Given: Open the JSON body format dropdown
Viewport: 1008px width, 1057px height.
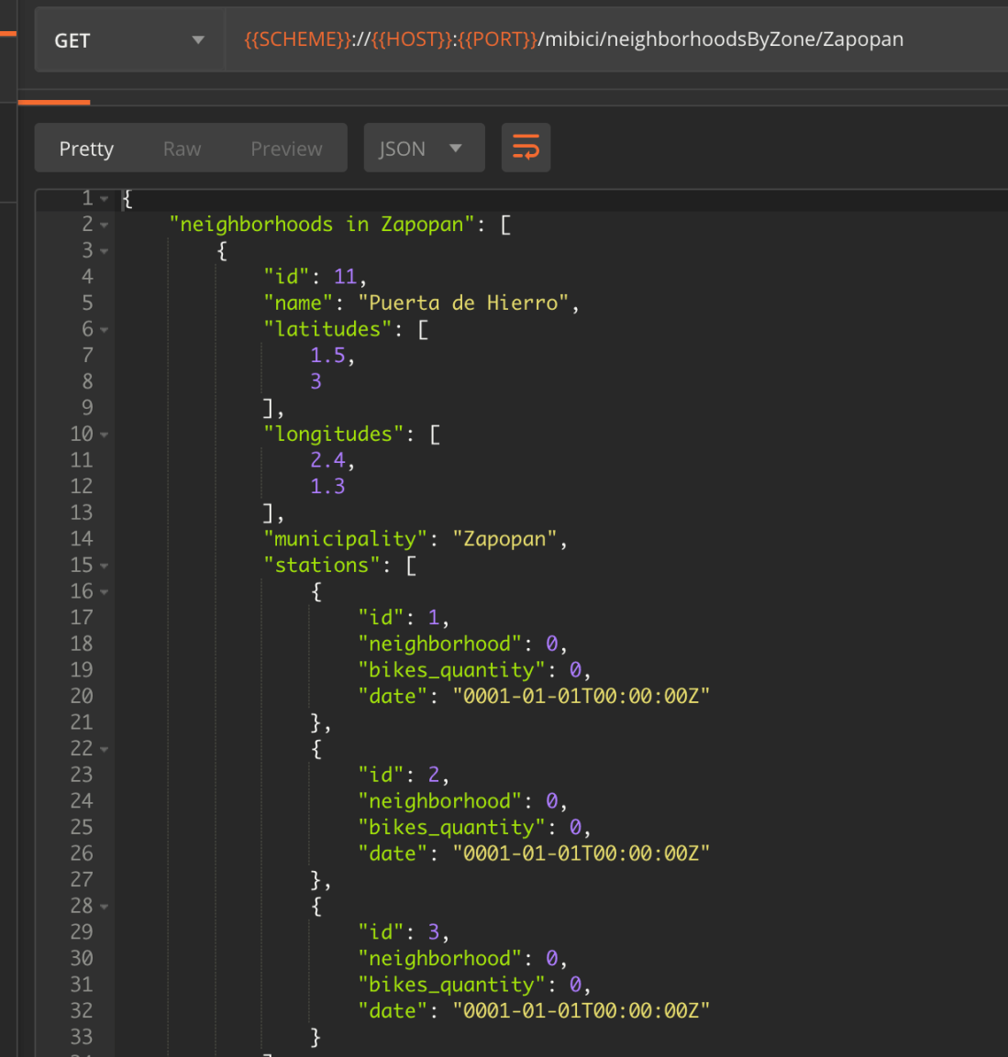Looking at the screenshot, I should (424, 148).
